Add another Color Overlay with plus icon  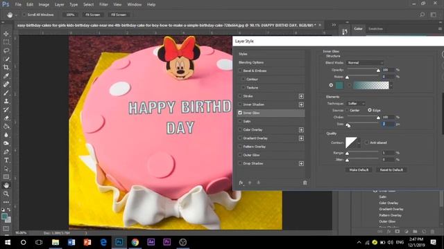301,130
